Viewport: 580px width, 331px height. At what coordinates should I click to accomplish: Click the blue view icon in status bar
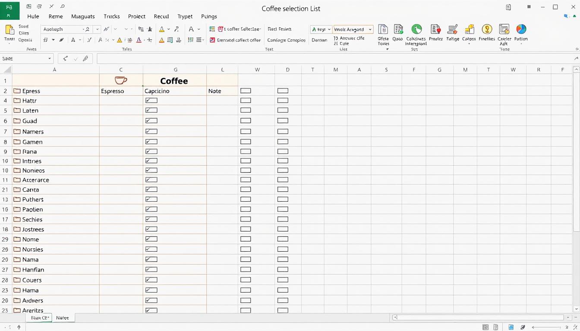pos(511,328)
